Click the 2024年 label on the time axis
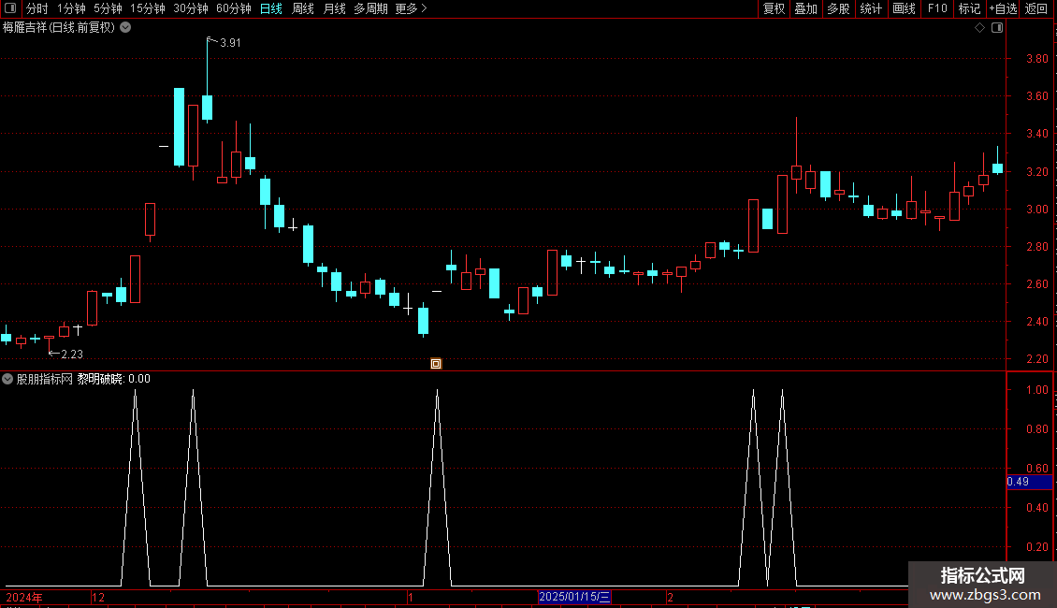This screenshot has width=1057, height=608. [x=24, y=597]
